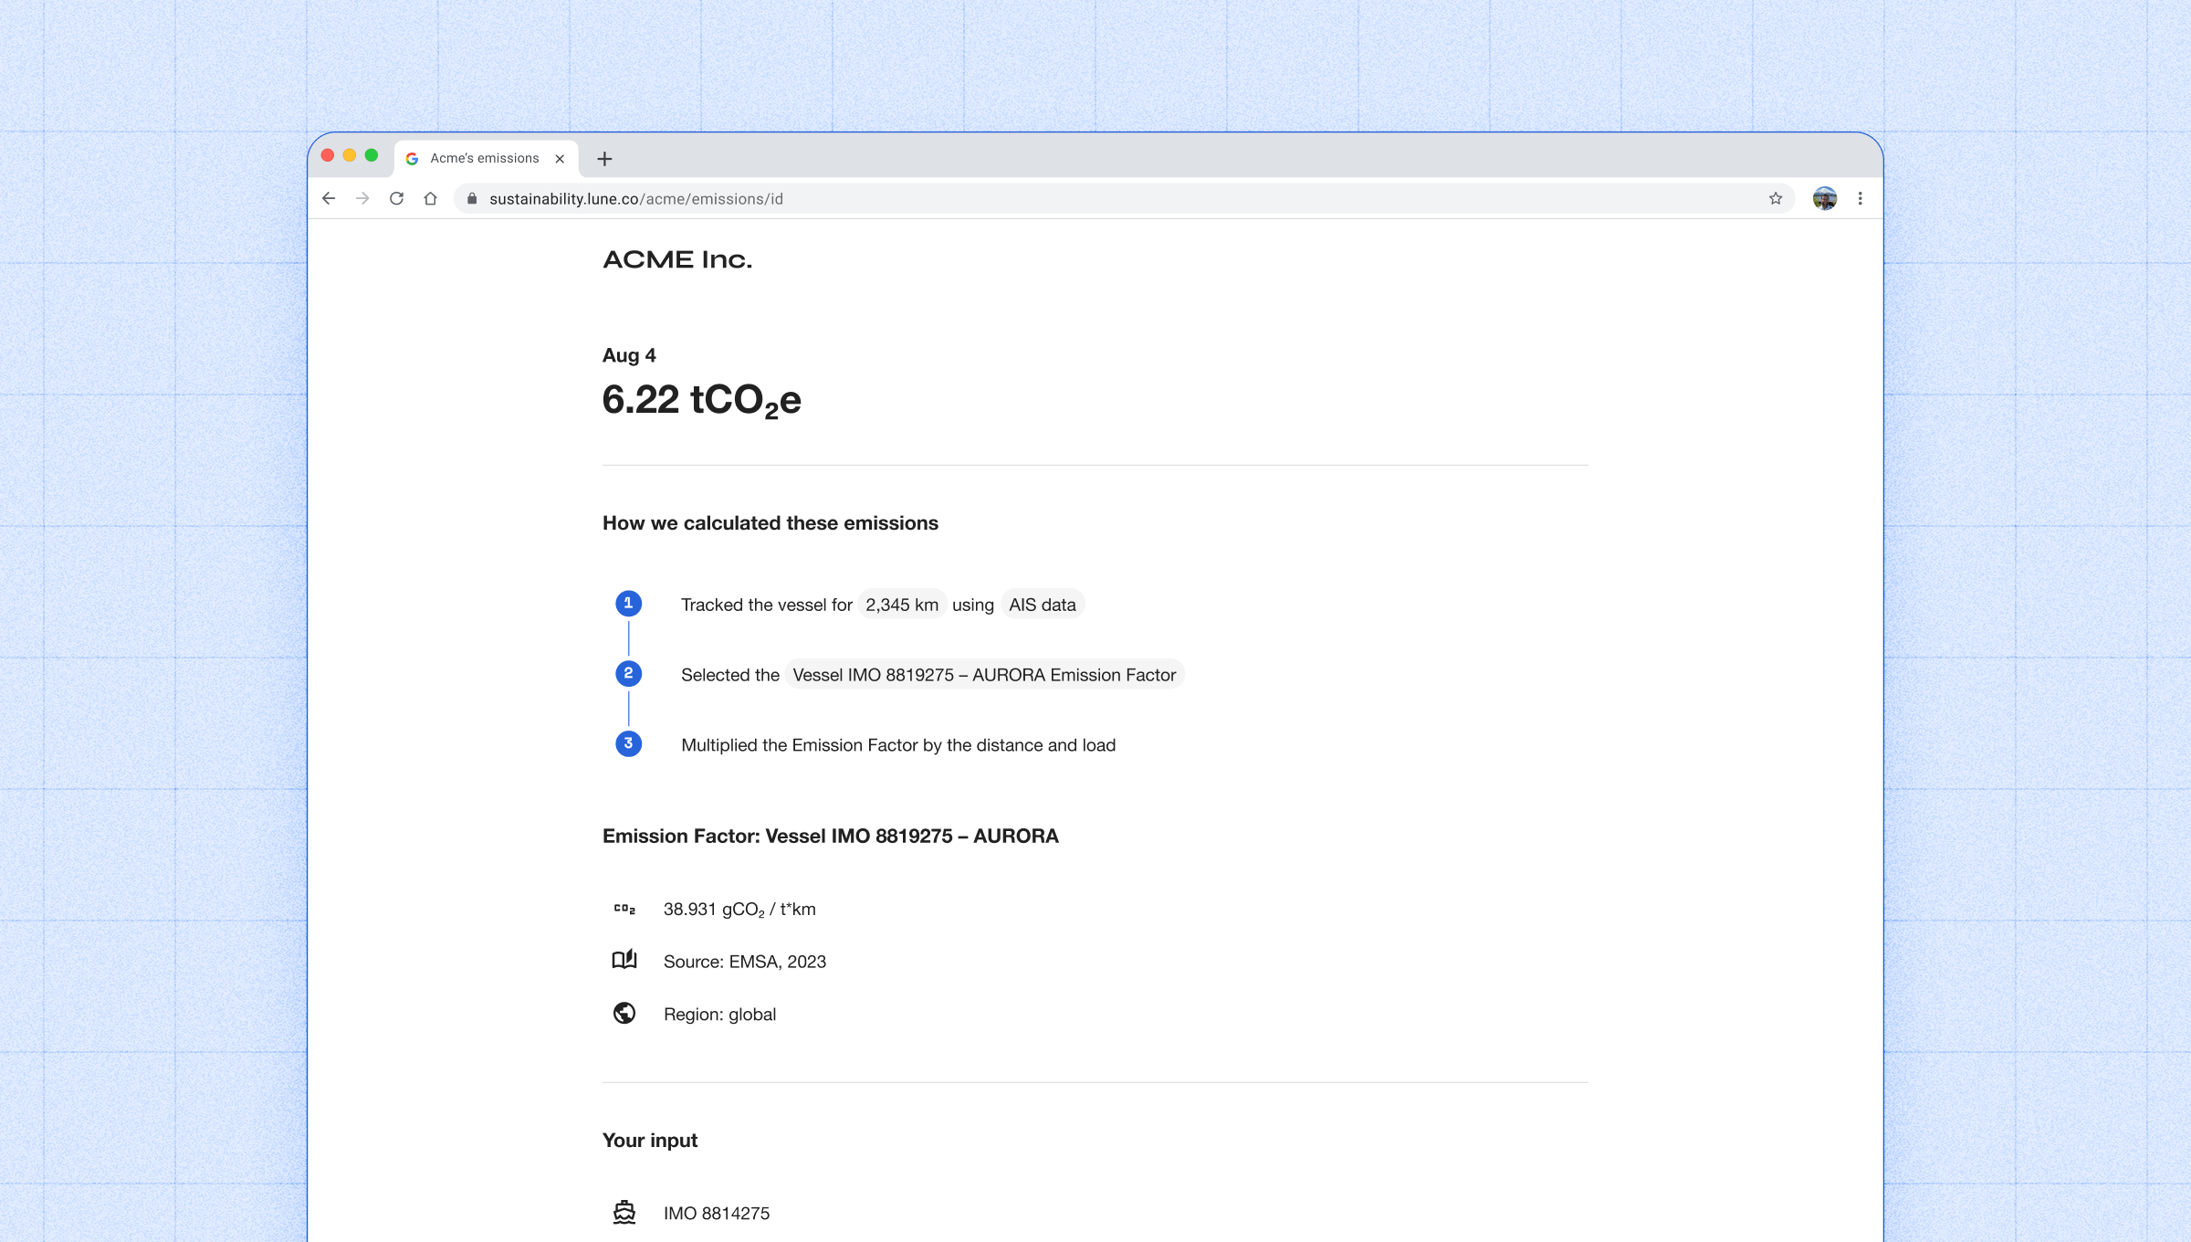This screenshot has height=1242, width=2191.
Task: Click the ship icon beside IMO 8814275
Action: pos(624,1212)
